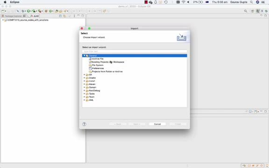This screenshot has width=269, height=168.
Task: Open the Apple menu
Action: (x=5, y=2)
